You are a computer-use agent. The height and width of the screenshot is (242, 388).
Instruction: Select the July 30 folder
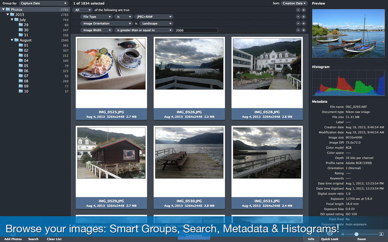26,30
